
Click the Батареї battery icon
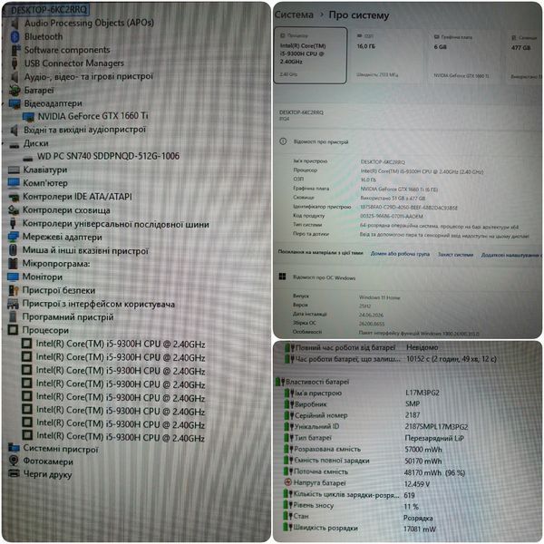coord(15,91)
